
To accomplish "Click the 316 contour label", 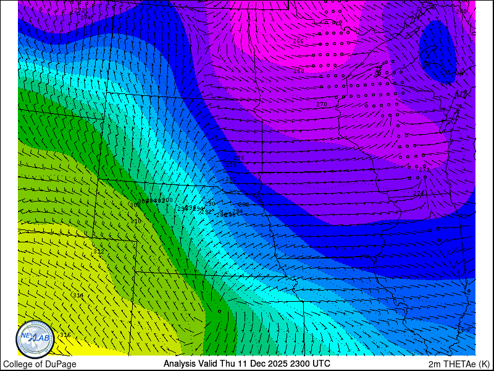I will point(65,335).
